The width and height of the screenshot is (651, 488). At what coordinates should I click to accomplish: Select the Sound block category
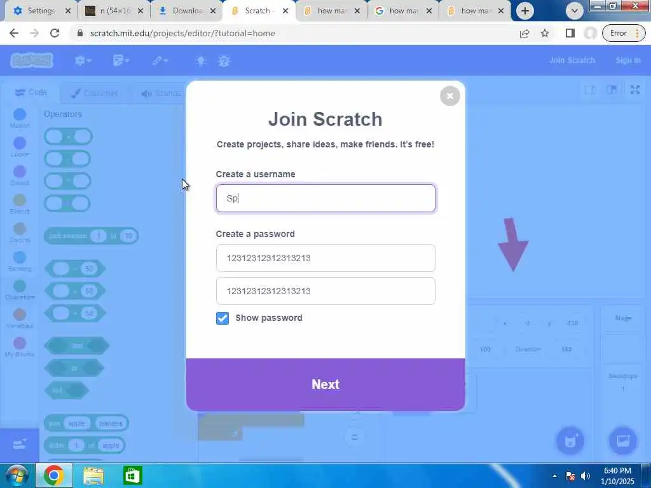click(20, 175)
